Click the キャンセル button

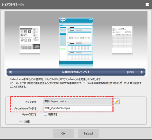(89, 134)
